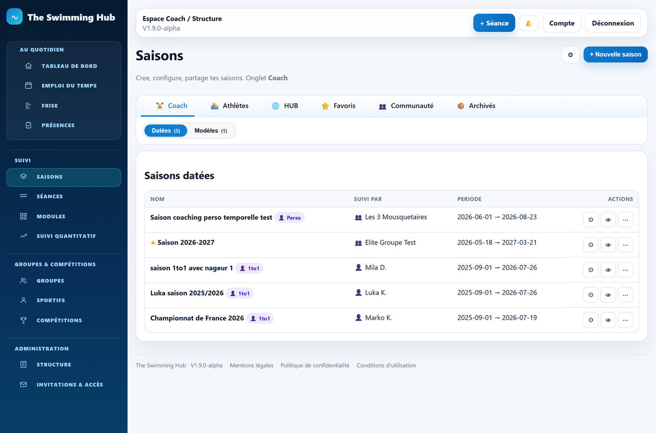Switch to the Modèles filter pill
The height and width of the screenshot is (433, 656).
[x=211, y=131]
